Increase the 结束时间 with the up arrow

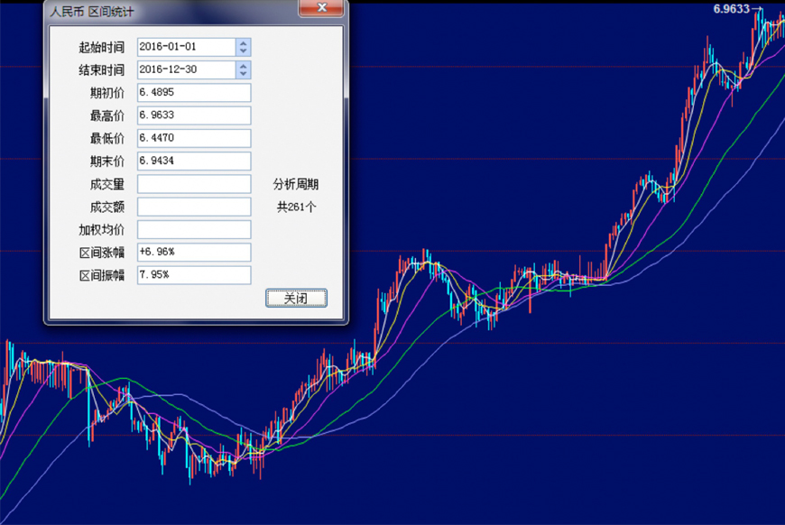tap(244, 66)
